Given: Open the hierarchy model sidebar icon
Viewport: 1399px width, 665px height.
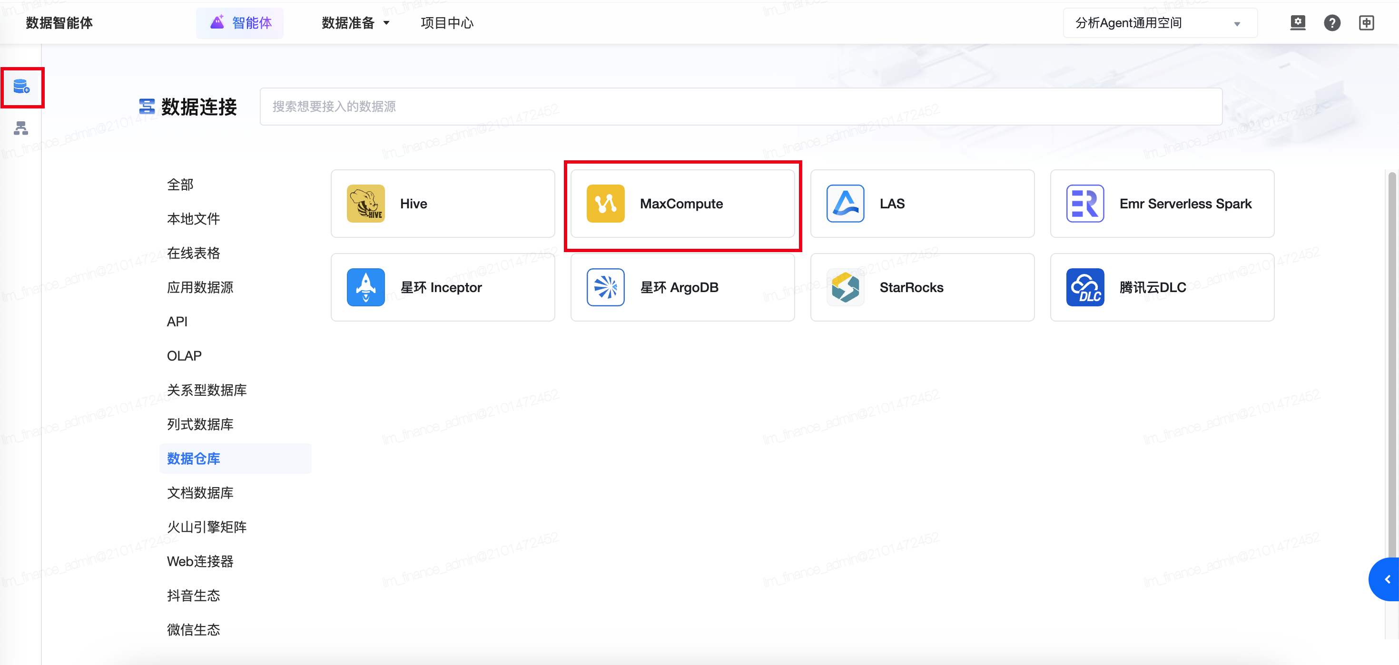Looking at the screenshot, I should [x=21, y=128].
